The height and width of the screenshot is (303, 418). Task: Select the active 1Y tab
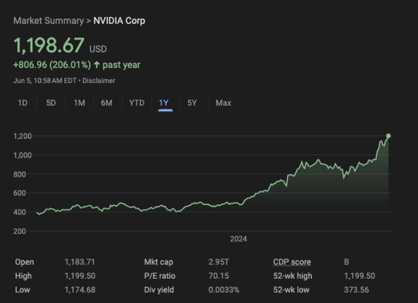pos(163,103)
